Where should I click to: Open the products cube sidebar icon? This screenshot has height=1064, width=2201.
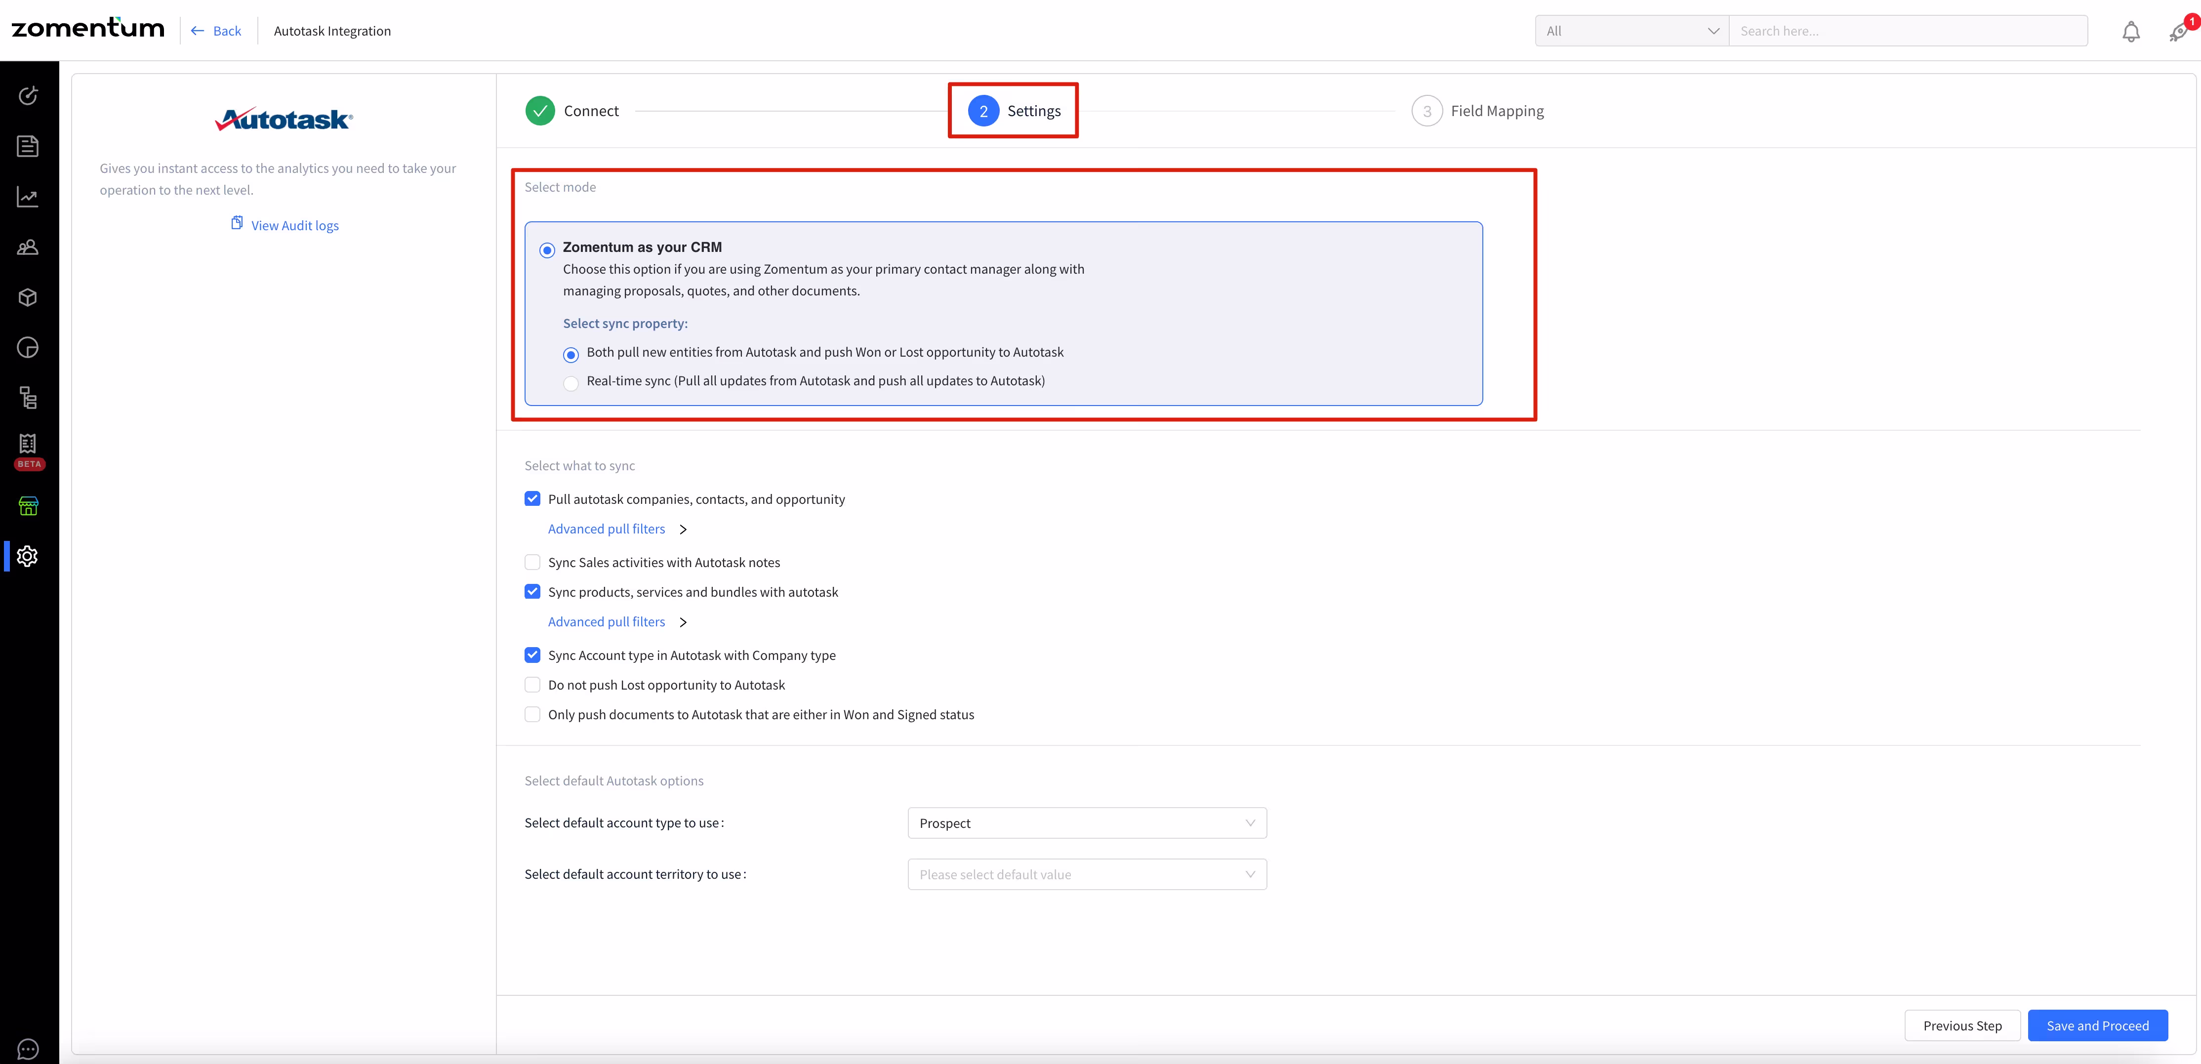coord(27,297)
